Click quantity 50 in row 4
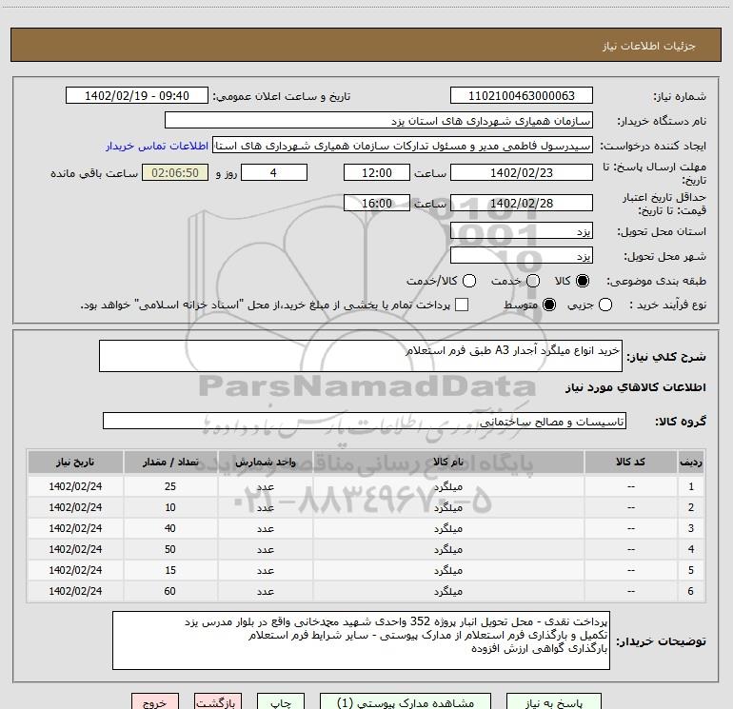Image resolution: width=733 pixels, height=709 pixels. 170,550
